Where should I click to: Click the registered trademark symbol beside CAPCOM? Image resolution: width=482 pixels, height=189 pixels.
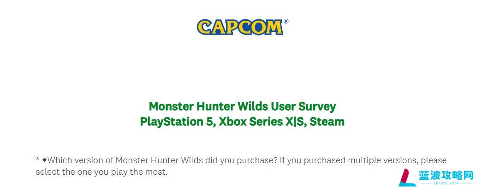(286, 22)
